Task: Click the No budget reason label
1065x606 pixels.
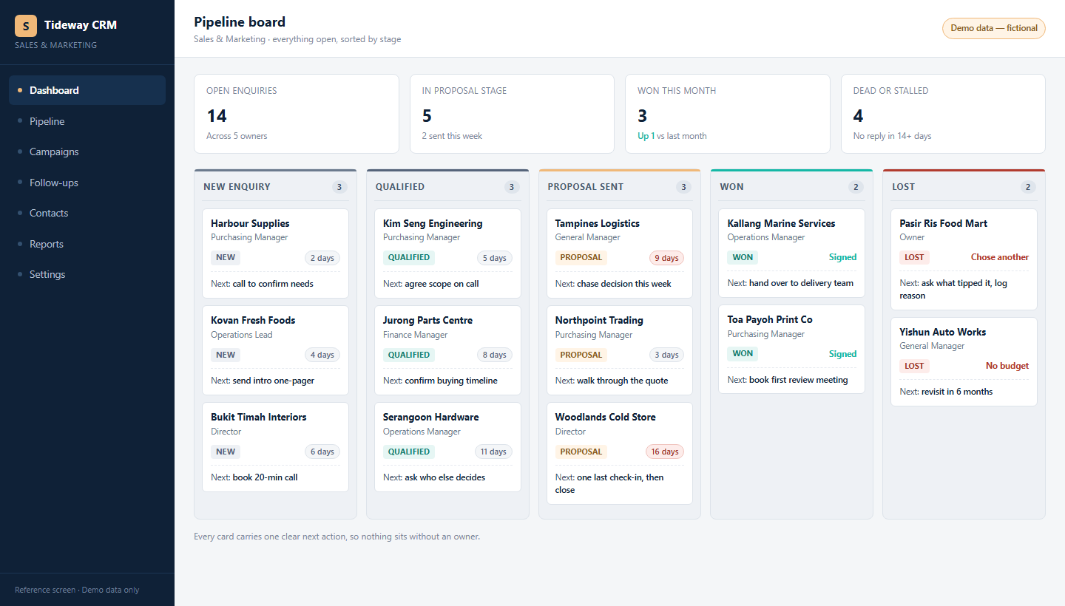Action: pos(1007,366)
